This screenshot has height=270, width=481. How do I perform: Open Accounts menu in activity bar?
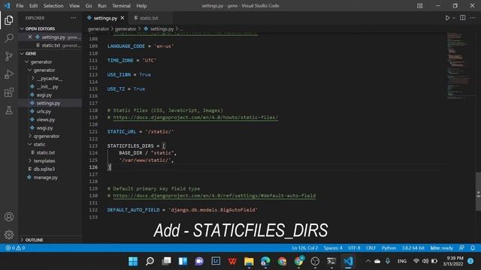point(9,217)
